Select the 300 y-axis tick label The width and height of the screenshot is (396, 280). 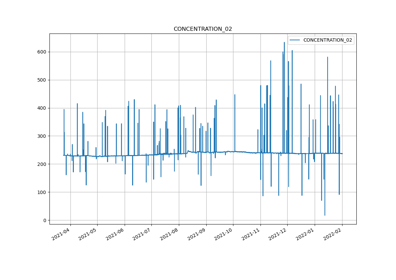(x=43, y=136)
